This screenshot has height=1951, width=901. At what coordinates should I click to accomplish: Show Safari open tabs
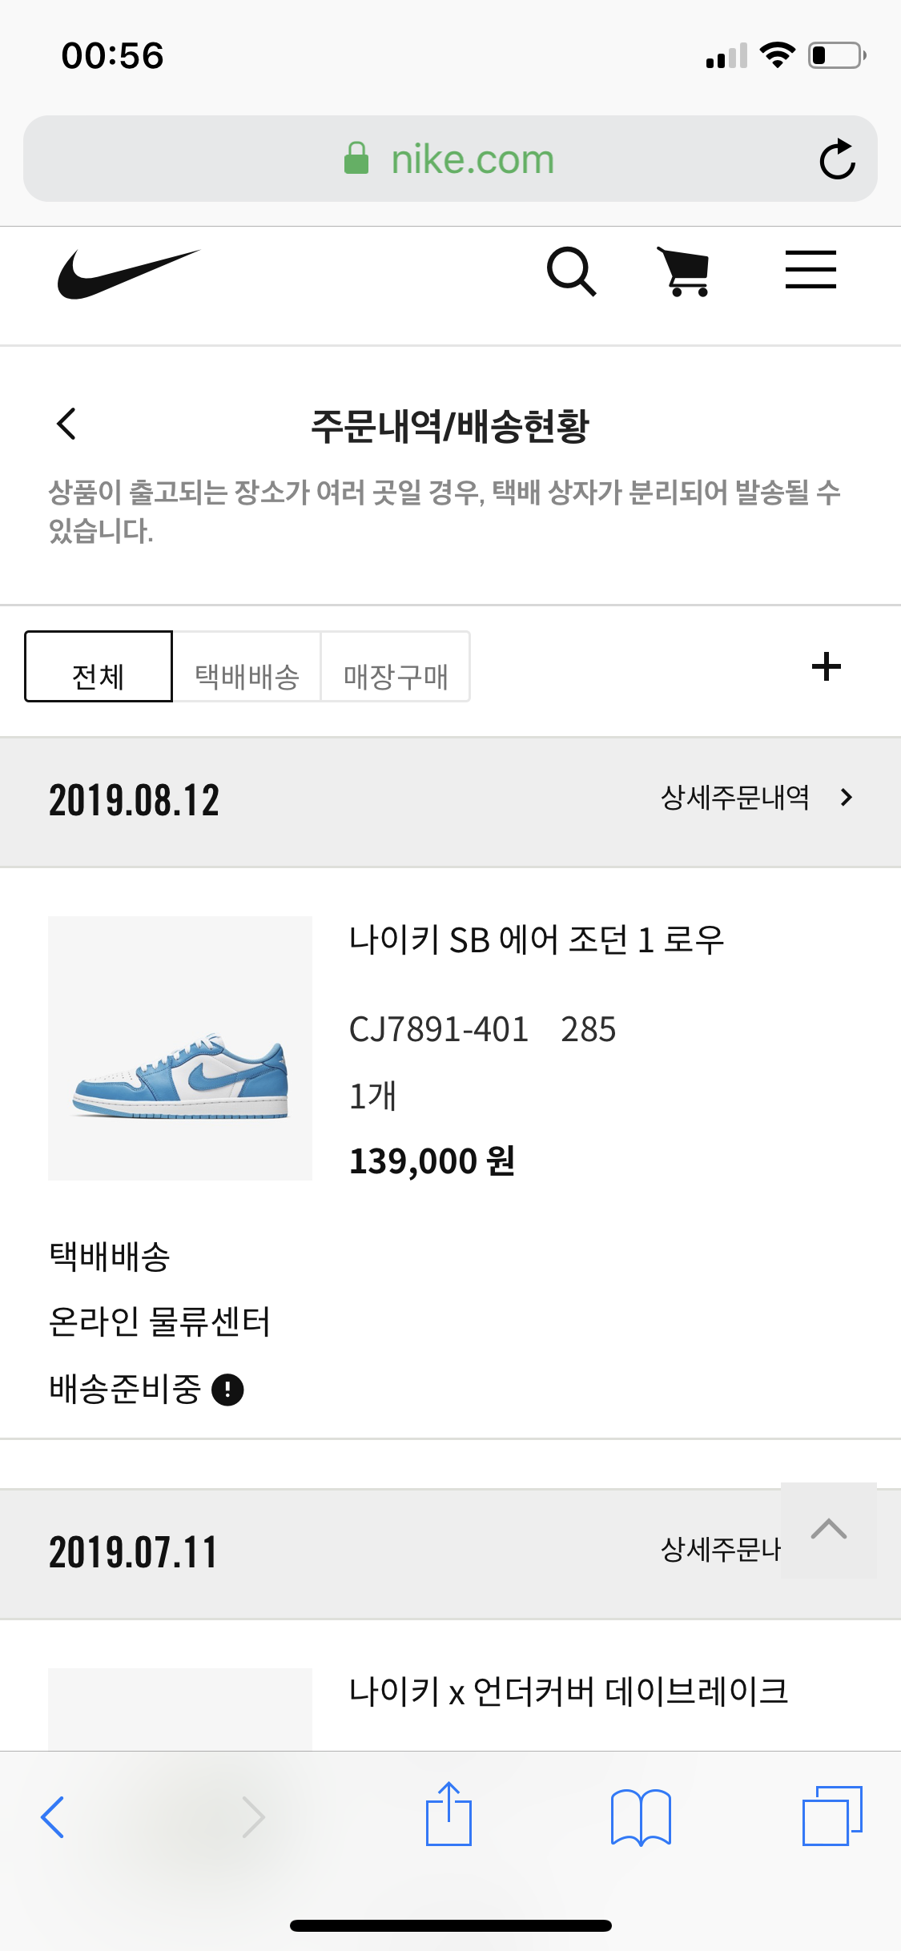832,1816
